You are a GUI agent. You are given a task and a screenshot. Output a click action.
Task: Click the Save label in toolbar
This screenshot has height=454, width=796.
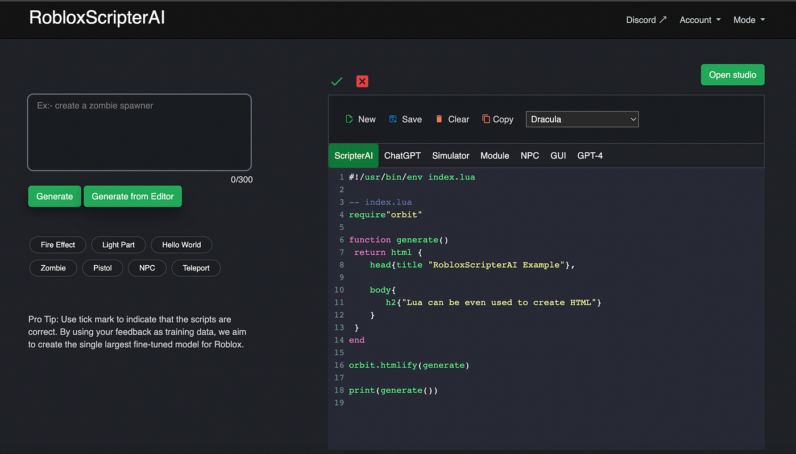pyautogui.click(x=412, y=119)
